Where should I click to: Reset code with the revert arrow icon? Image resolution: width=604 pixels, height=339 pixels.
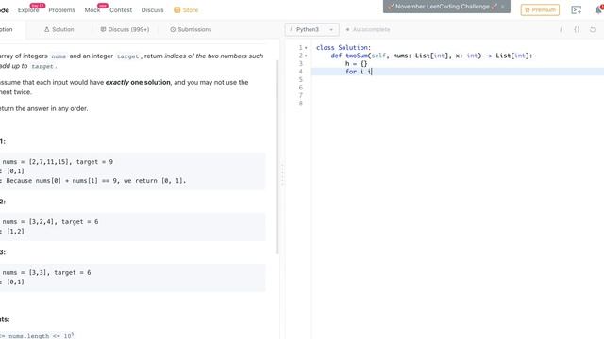pos(593,29)
